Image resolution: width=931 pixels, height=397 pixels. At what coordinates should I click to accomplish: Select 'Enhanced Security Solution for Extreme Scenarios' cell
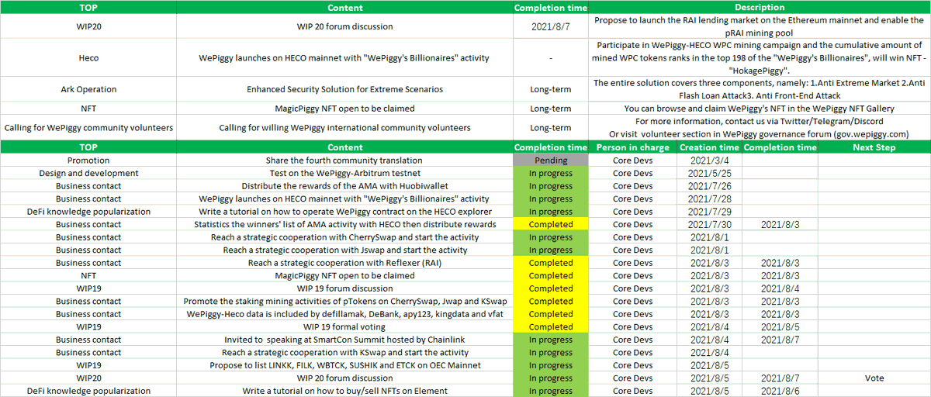point(345,89)
